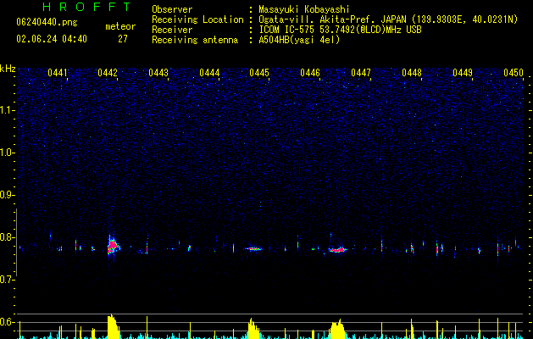This screenshot has width=533, height=339.
Task: Click the gray frequency range bar on left axis
Action: point(16,242)
